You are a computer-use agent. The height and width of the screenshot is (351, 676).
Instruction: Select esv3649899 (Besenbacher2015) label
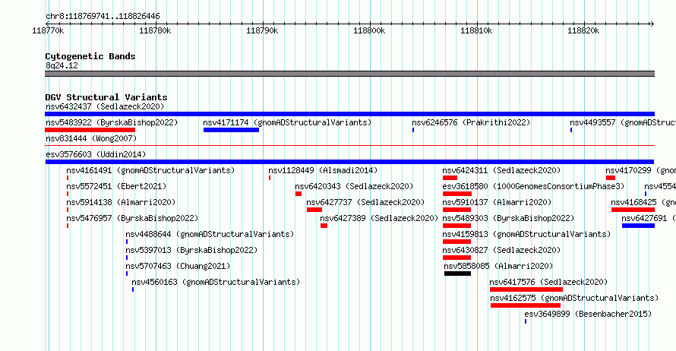tap(588, 314)
